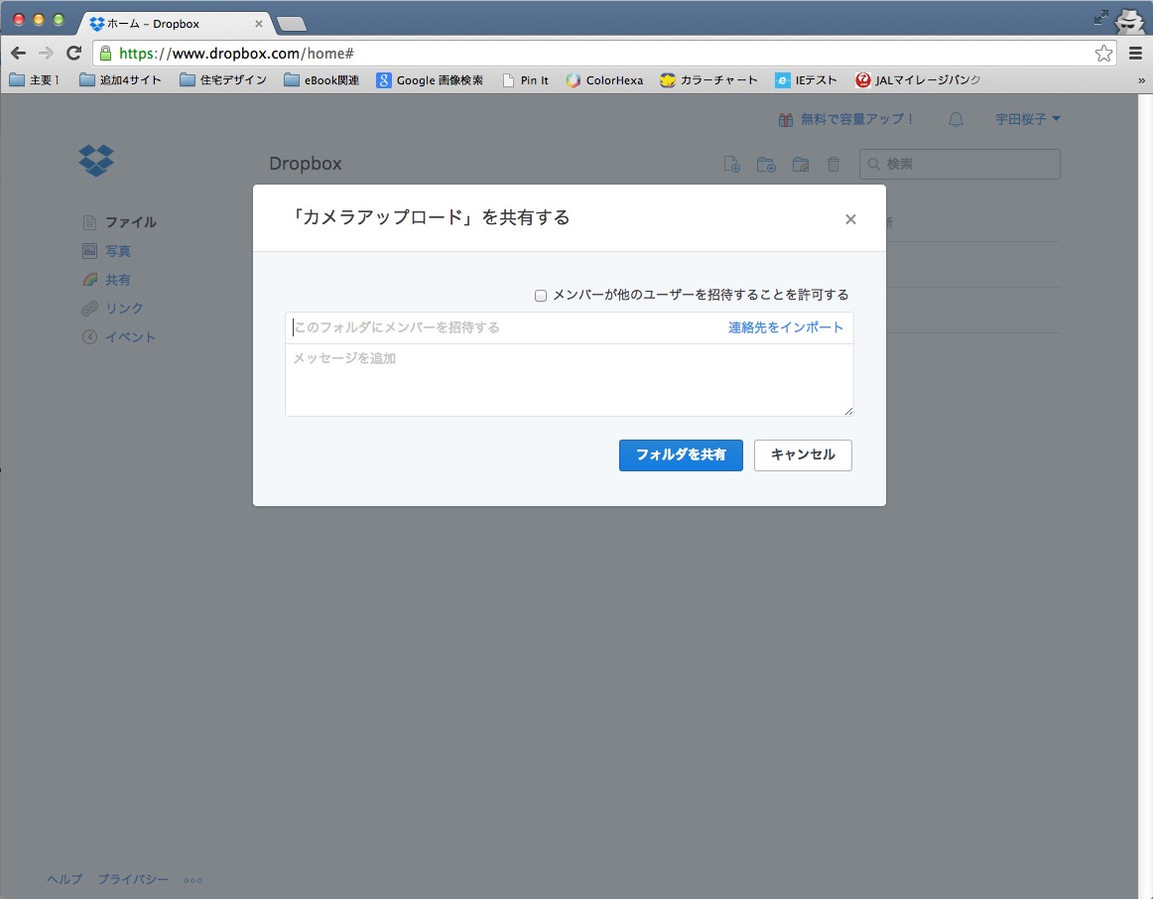Open 共有 in the sidebar
This screenshot has width=1153, height=899.
tap(118, 280)
